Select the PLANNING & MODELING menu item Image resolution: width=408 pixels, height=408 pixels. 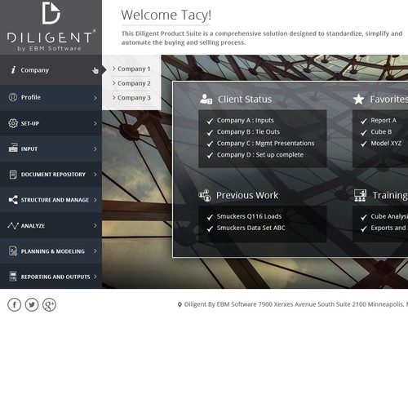[x=51, y=251]
